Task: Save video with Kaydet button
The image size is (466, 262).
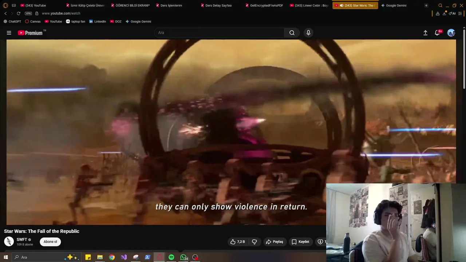Action: click(300, 242)
